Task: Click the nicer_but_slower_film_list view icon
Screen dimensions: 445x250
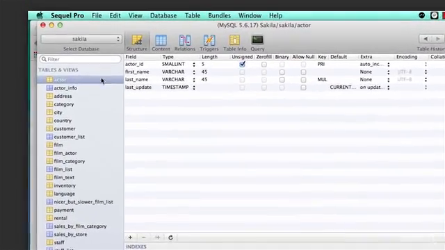Action: coord(49,202)
